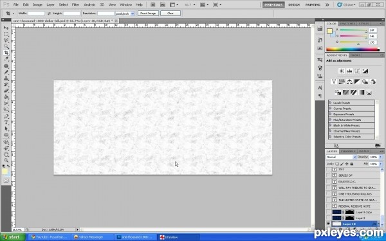Expand Exposure Presets
This screenshot has height=241, width=386.
[x=331, y=114]
